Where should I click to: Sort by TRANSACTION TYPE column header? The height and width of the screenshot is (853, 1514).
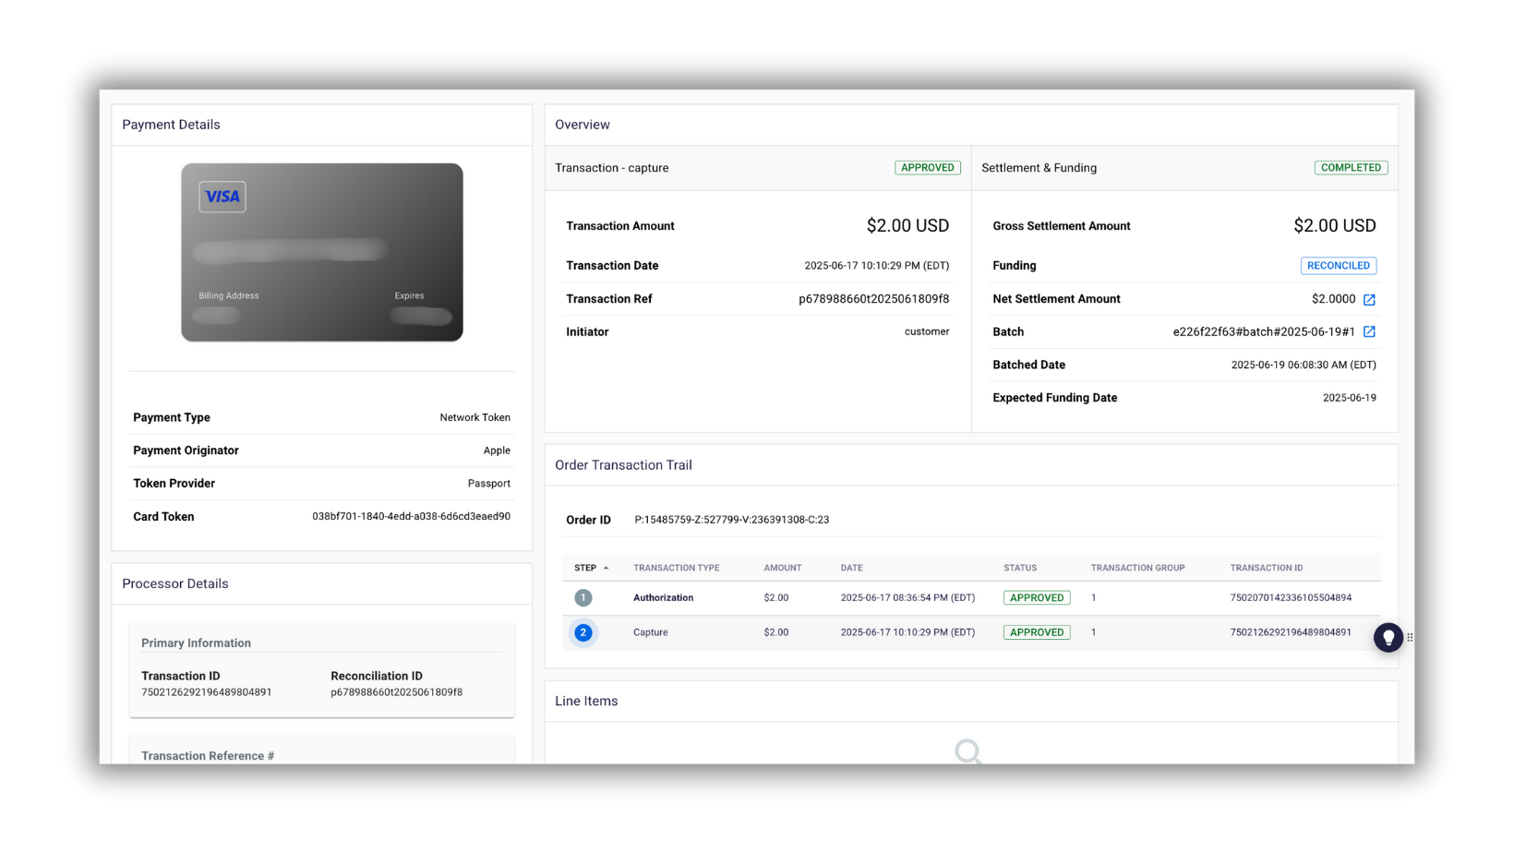(x=676, y=568)
